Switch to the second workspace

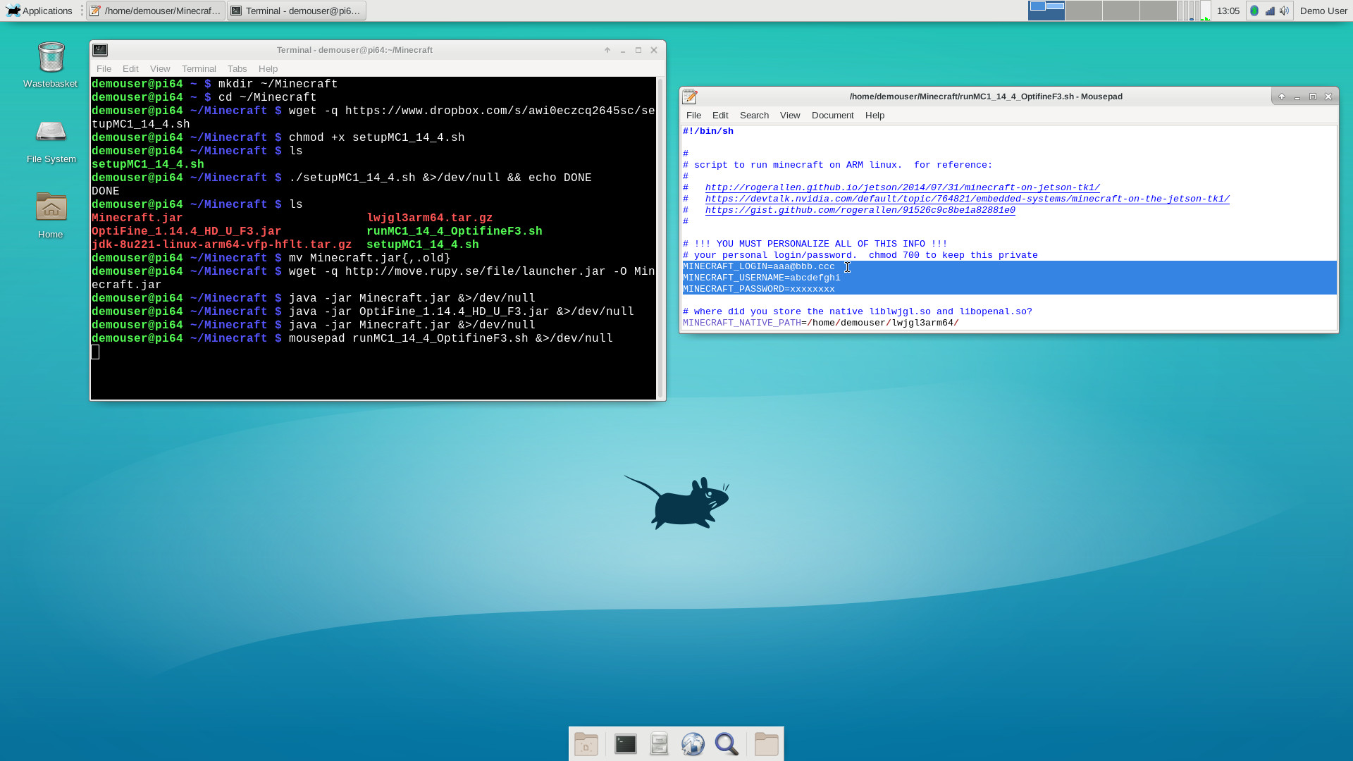[1083, 11]
